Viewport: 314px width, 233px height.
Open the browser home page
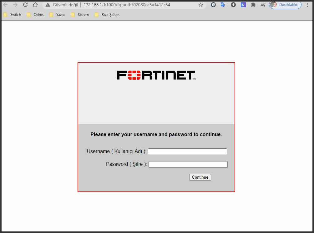point(35,5)
